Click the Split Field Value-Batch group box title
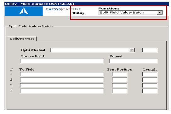This screenshot has height=114, width=171. (31, 26)
